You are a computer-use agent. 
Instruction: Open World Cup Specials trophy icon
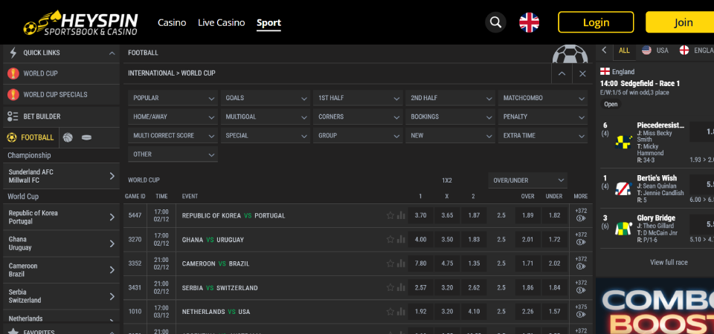coord(13,94)
